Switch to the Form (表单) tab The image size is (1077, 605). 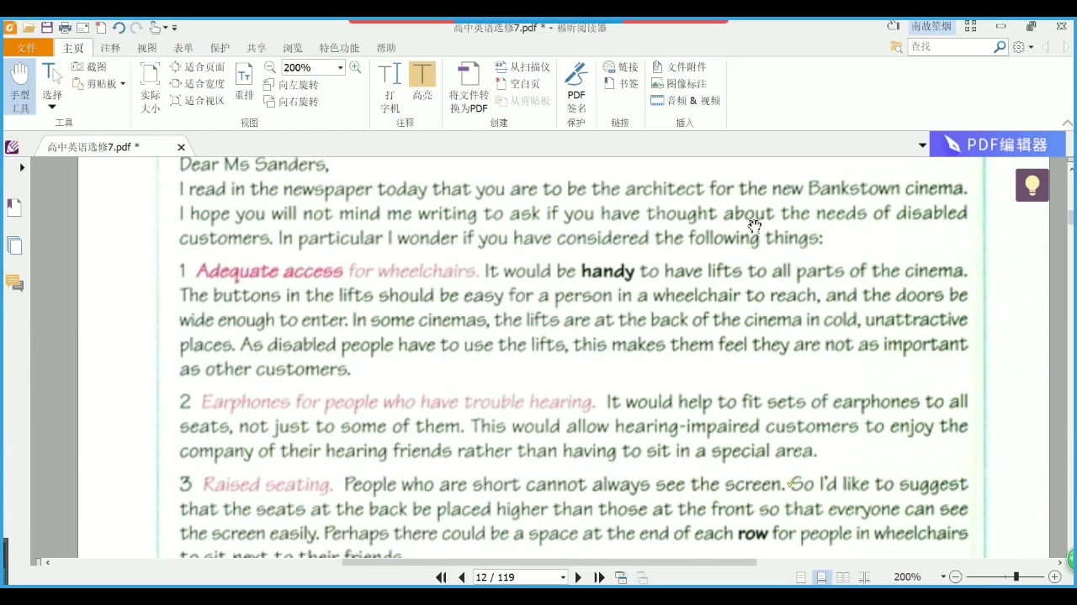click(x=183, y=48)
